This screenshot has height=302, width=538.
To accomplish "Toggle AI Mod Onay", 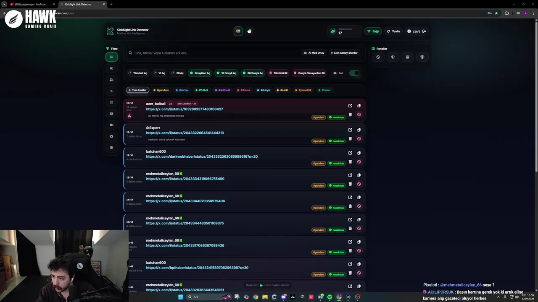I will coord(314,53).
